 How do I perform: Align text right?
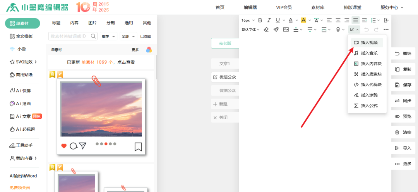point(347,20)
